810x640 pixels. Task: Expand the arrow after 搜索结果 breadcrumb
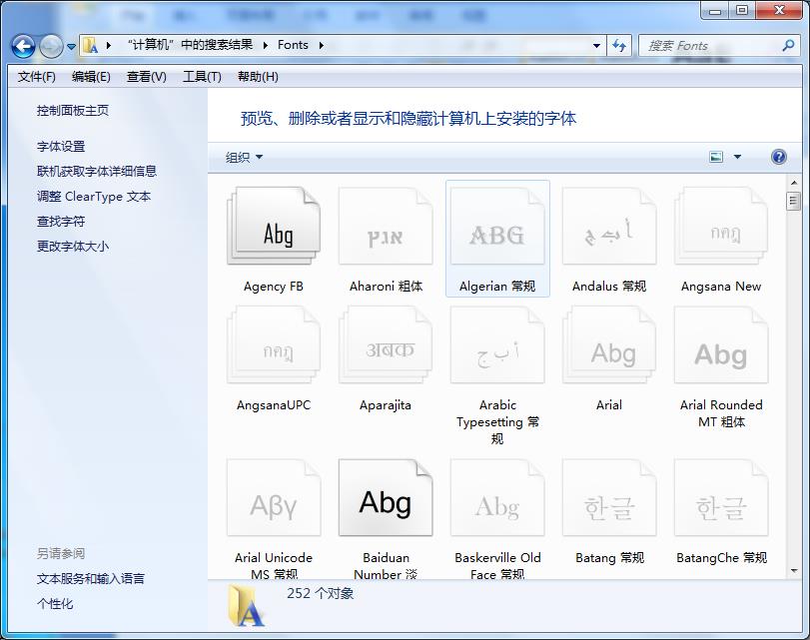pos(266,46)
